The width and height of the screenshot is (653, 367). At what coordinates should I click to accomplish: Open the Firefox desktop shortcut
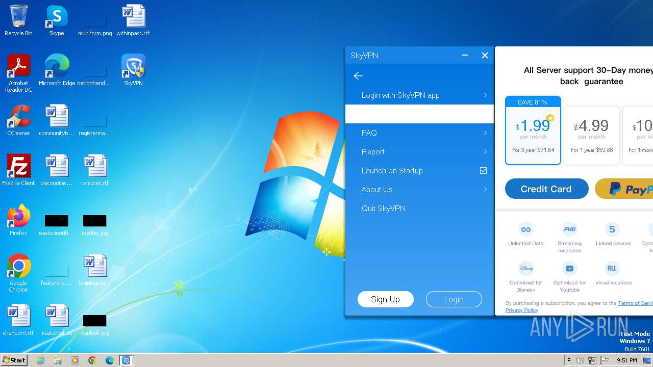click(18, 220)
